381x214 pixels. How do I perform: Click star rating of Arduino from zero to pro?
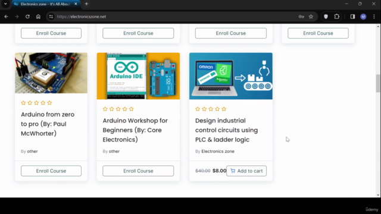[x=36, y=103]
